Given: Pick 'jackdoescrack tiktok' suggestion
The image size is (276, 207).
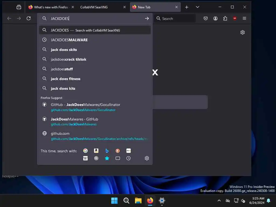Looking at the screenshot, I should (95, 59).
